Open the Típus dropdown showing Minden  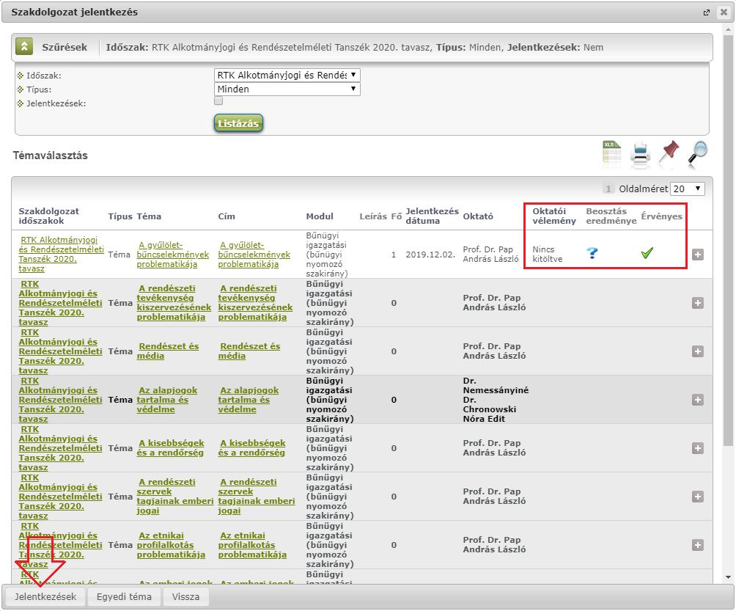point(287,89)
